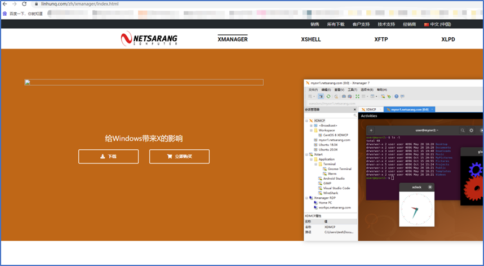Click the browser forward arrow
This screenshot has width=484, height=266.
tap(14, 4)
